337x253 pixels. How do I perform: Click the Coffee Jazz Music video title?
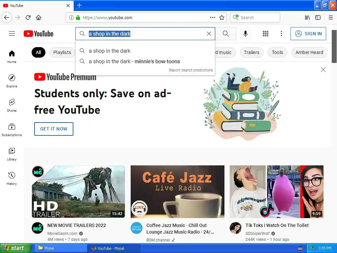click(x=180, y=229)
